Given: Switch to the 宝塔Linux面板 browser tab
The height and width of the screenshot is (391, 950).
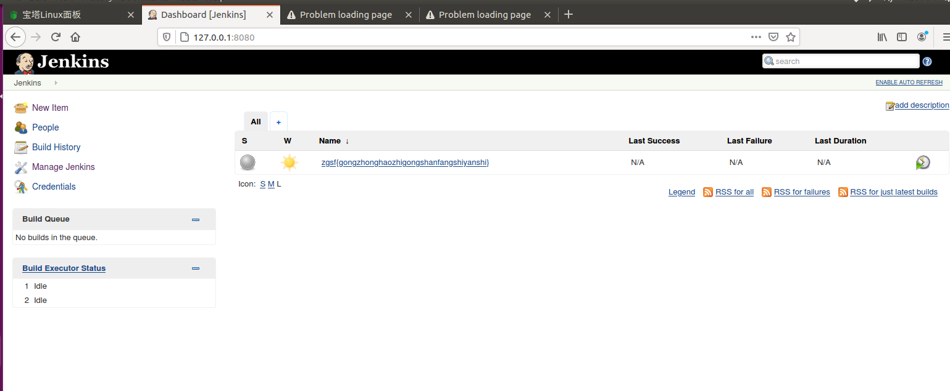Looking at the screenshot, I should [x=71, y=15].
